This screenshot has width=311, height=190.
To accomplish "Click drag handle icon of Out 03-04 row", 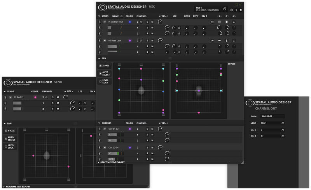I will tap(100, 148).
